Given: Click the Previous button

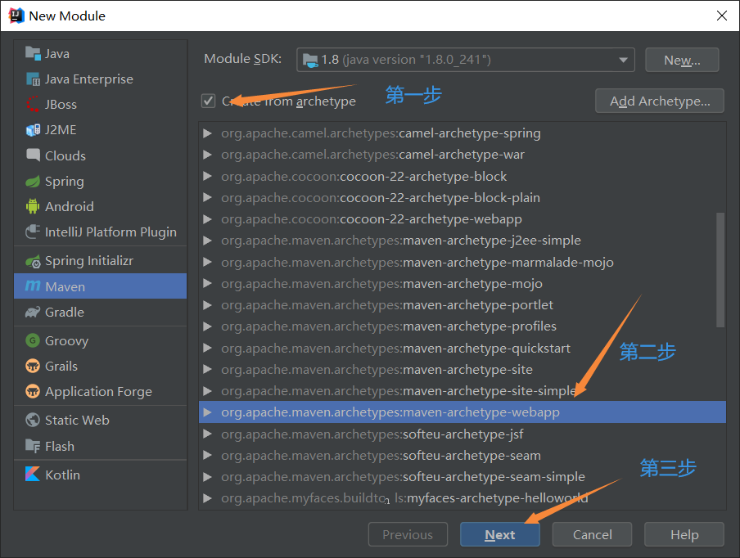Looking at the screenshot, I should 408,534.
